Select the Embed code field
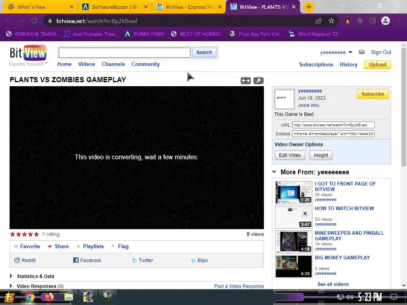 (x=333, y=134)
